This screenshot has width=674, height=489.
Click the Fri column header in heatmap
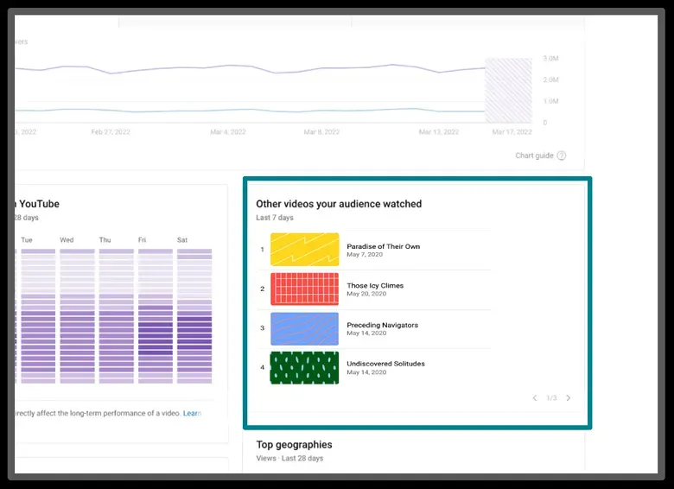coord(142,240)
